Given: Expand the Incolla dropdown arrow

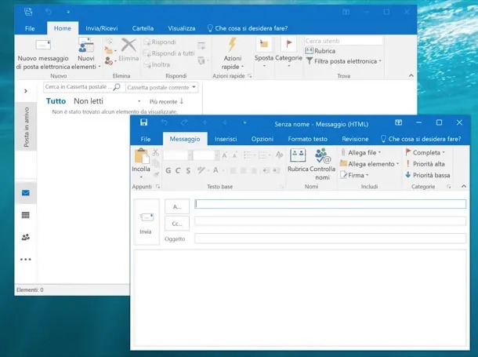Looking at the screenshot, I should coord(141,177).
